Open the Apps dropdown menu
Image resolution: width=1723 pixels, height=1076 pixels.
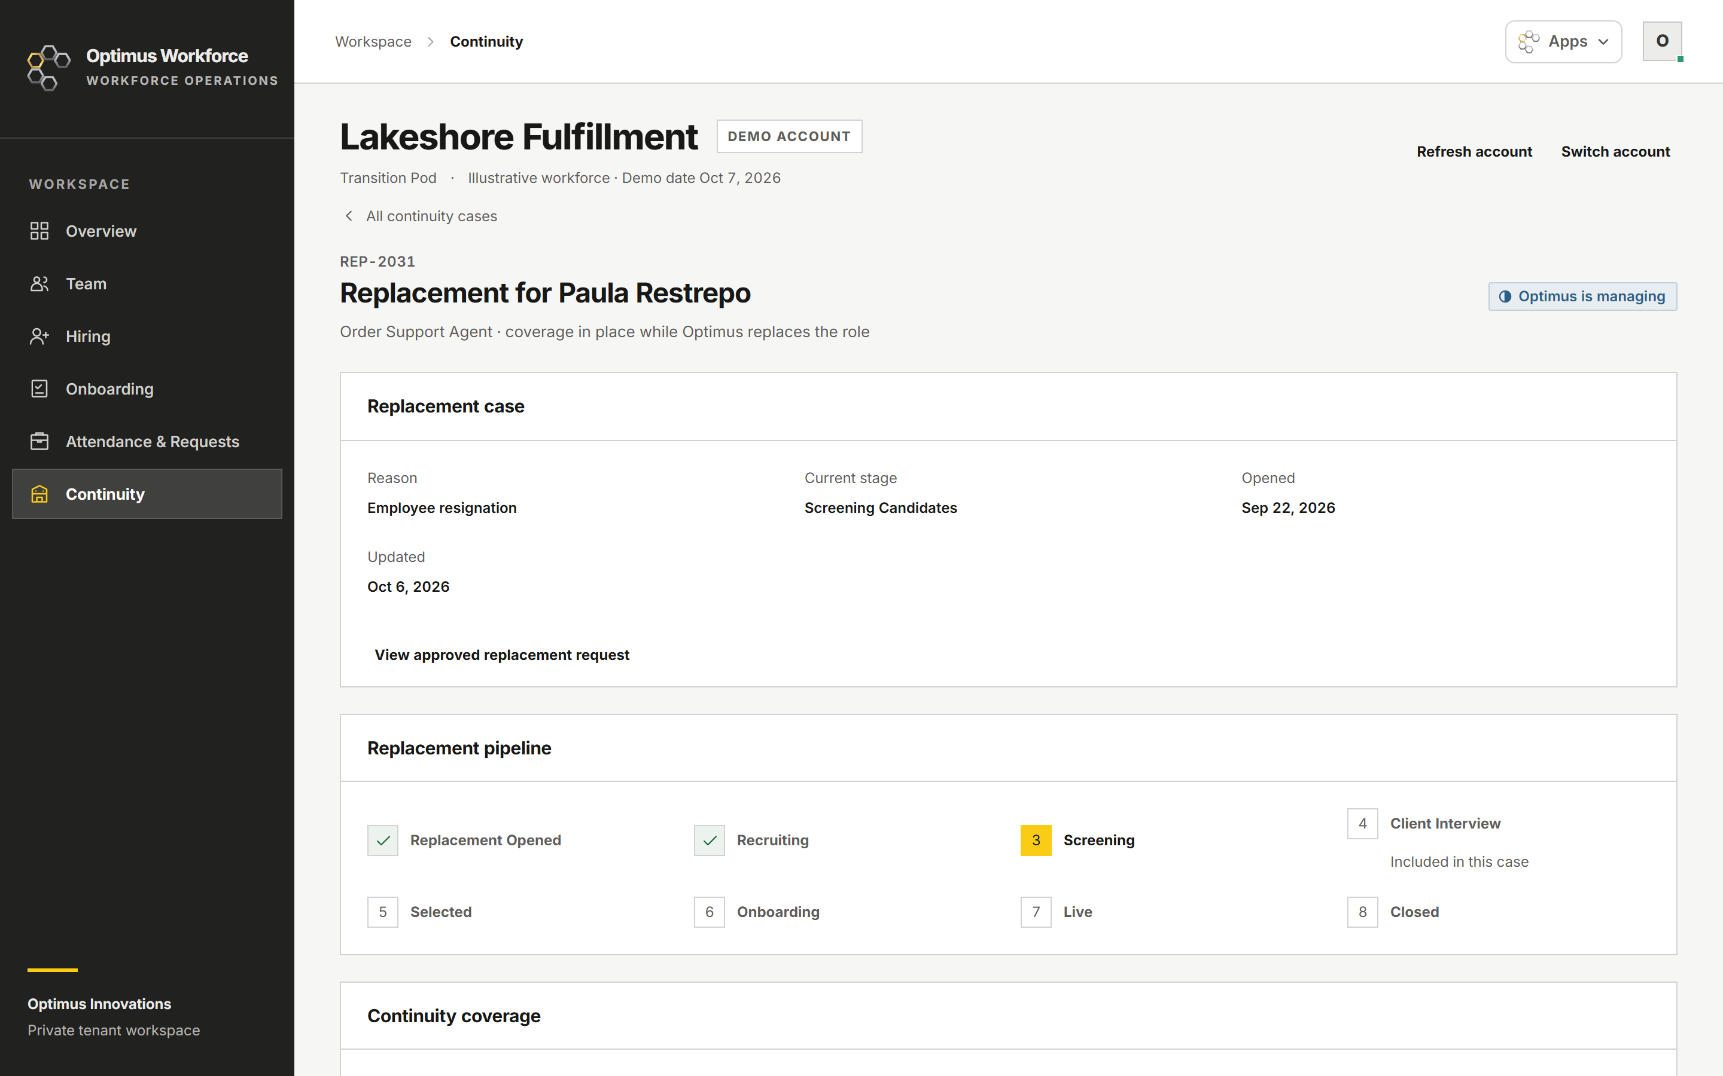(x=1563, y=41)
